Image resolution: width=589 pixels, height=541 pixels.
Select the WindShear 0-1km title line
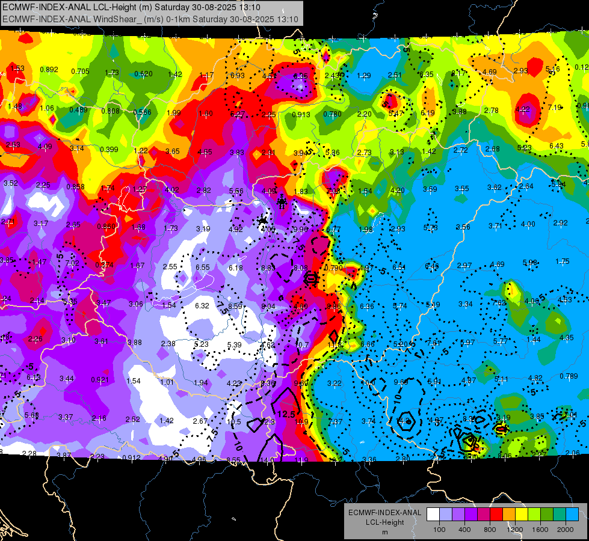tap(150, 19)
